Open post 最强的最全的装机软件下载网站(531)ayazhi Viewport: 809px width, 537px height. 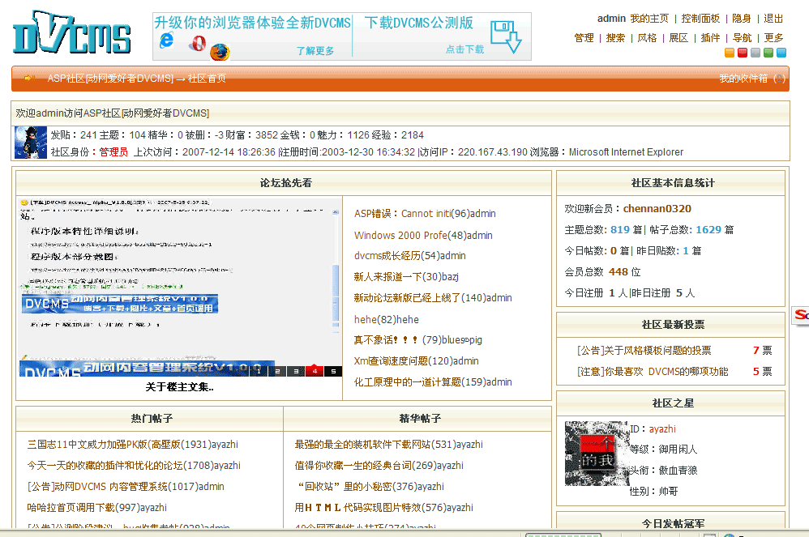[x=388, y=444]
